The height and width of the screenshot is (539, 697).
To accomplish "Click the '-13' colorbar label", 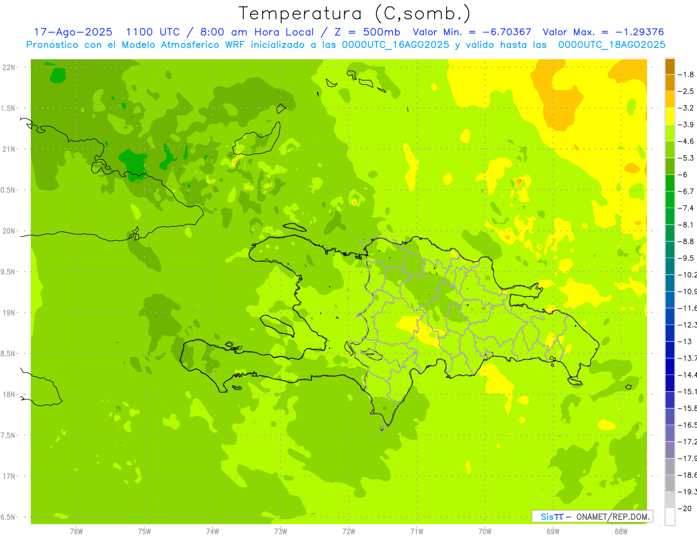I will [685, 341].
